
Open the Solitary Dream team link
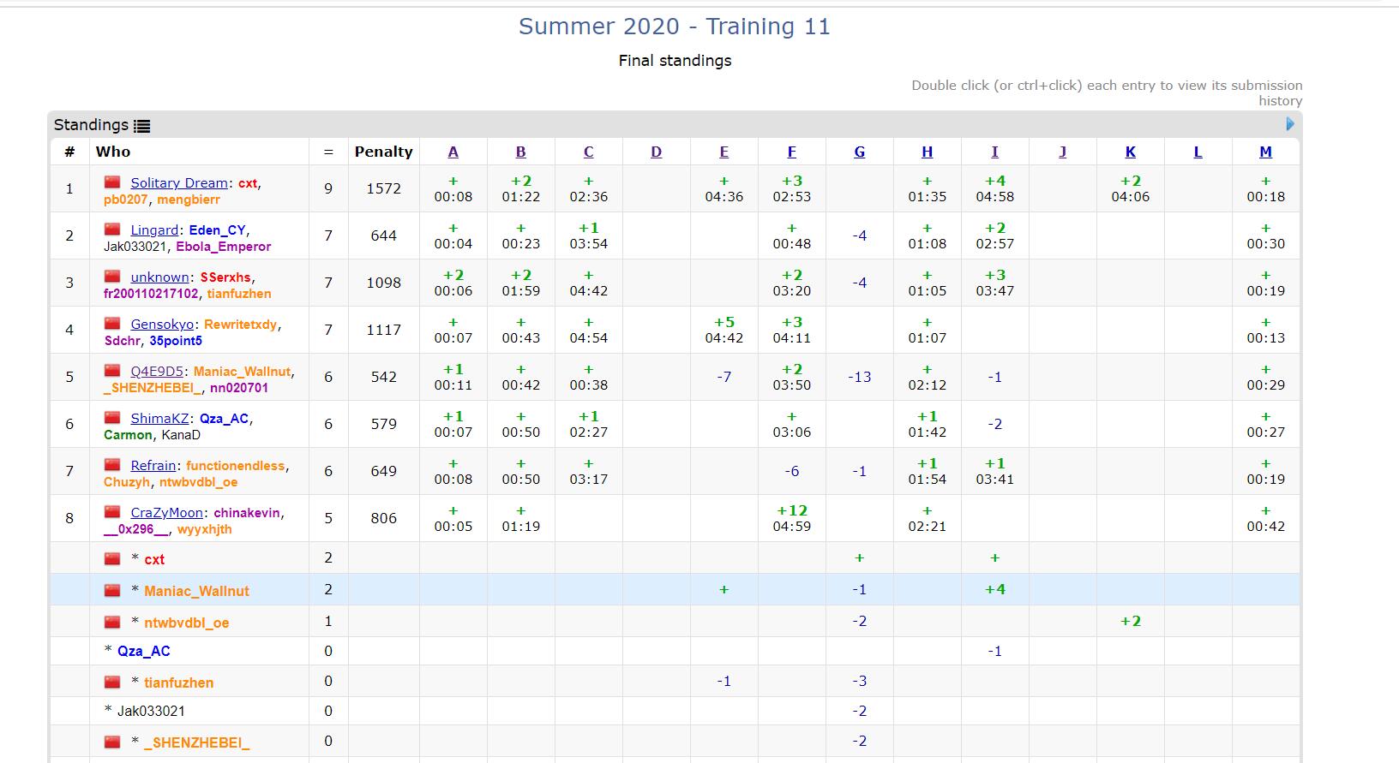point(178,182)
